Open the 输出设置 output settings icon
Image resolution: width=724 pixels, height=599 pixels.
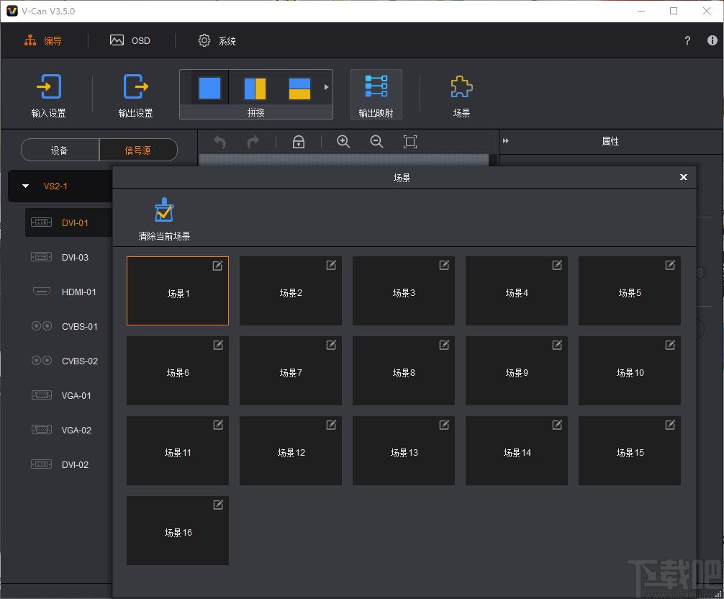coord(136,86)
